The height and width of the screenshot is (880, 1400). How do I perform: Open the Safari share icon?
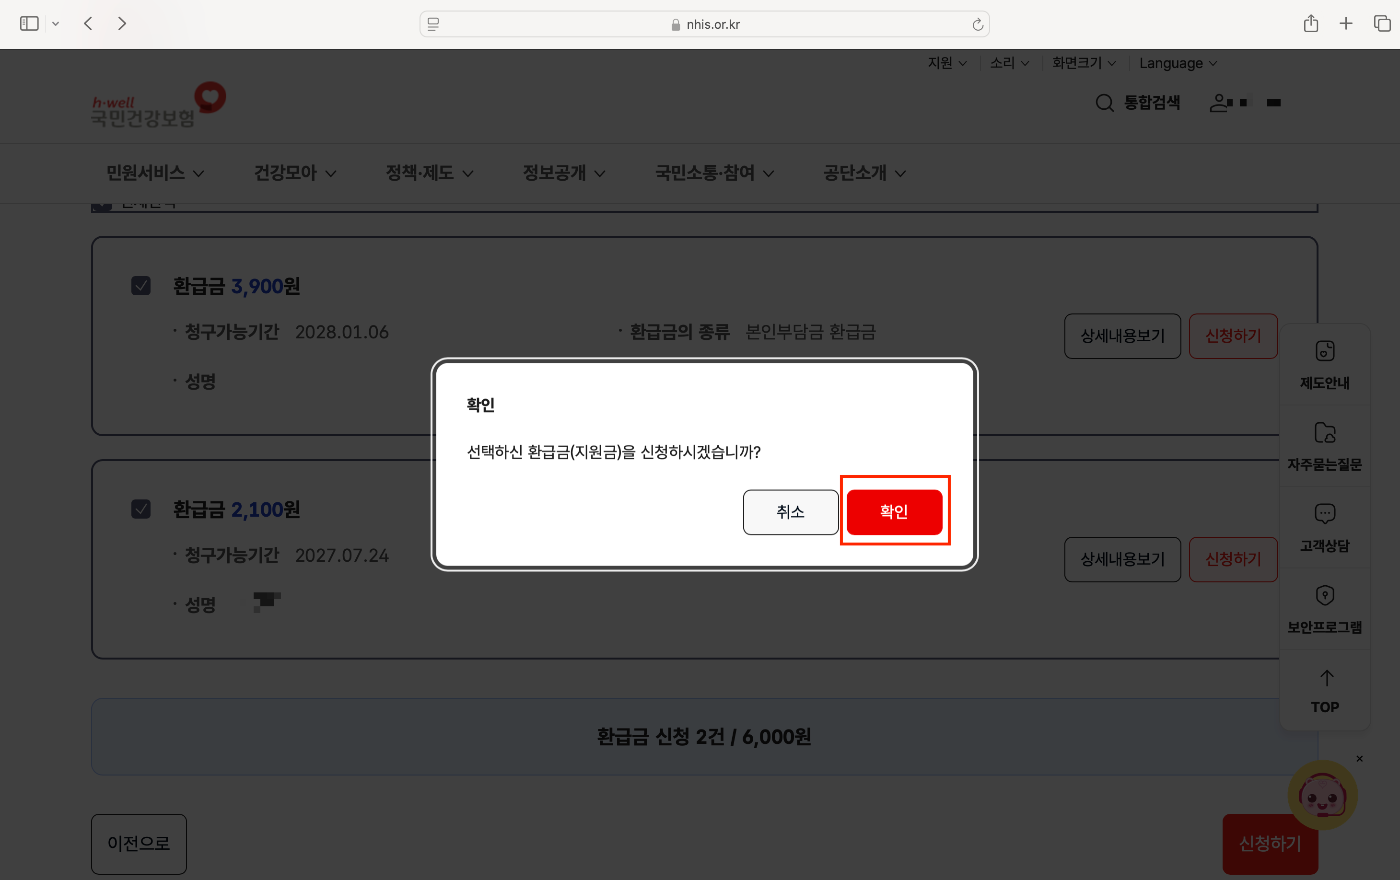tap(1310, 24)
